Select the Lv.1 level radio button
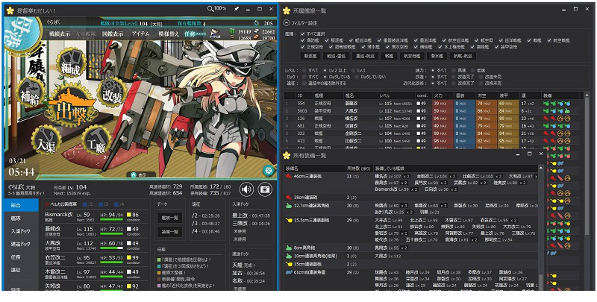The width and height of the screenshot is (597, 302). 353,70
